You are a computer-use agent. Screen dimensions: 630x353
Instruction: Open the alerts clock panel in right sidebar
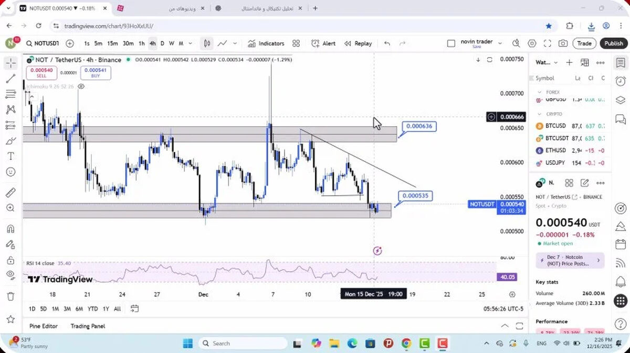point(621,81)
